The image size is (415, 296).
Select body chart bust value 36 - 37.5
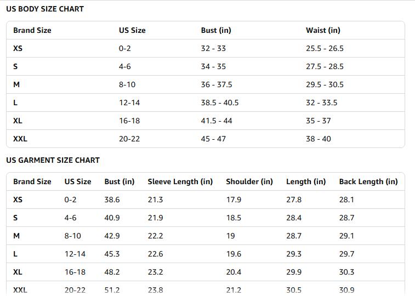216,84
